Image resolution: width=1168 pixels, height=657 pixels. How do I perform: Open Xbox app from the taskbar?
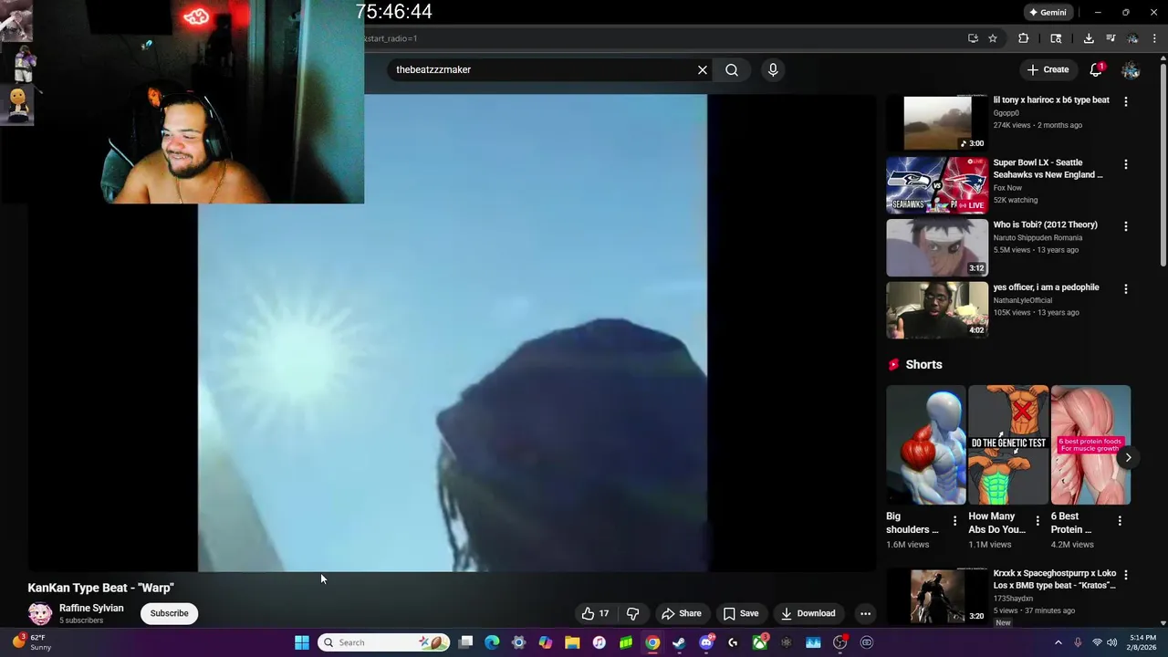tap(759, 642)
